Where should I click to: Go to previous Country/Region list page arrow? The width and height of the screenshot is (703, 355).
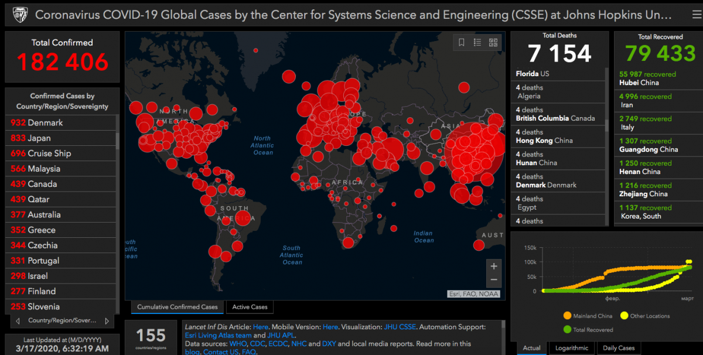[18, 320]
